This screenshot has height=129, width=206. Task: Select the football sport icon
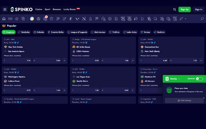pyautogui.click(x=38, y=19)
